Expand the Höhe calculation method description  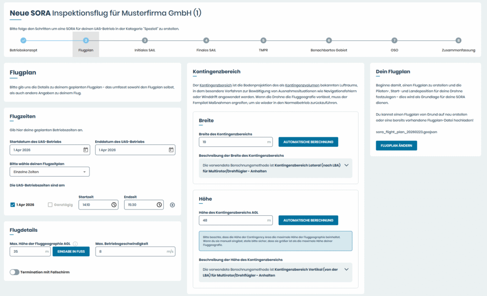346,269
